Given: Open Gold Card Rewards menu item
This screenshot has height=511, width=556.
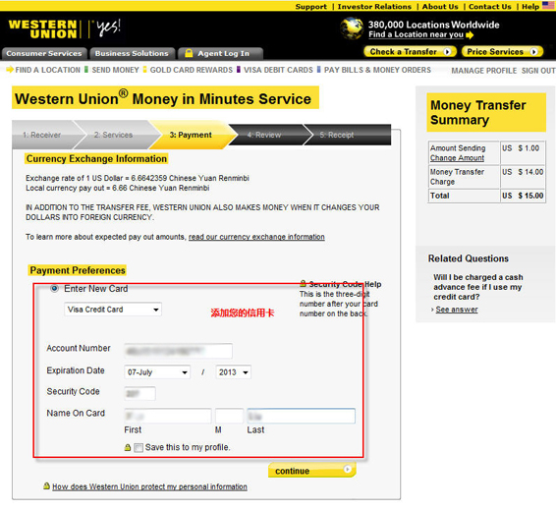Looking at the screenshot, I should coord(192,70).
